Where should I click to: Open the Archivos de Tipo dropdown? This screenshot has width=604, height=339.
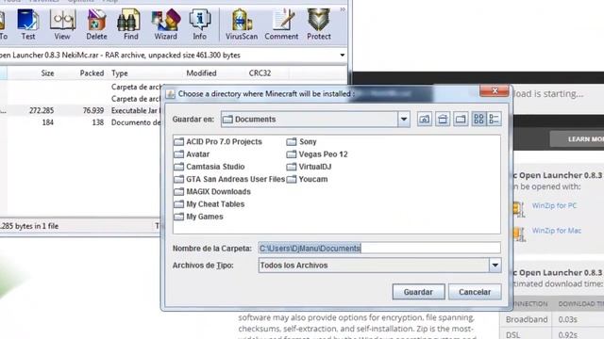pyautogui.click(x=495, y=266)
